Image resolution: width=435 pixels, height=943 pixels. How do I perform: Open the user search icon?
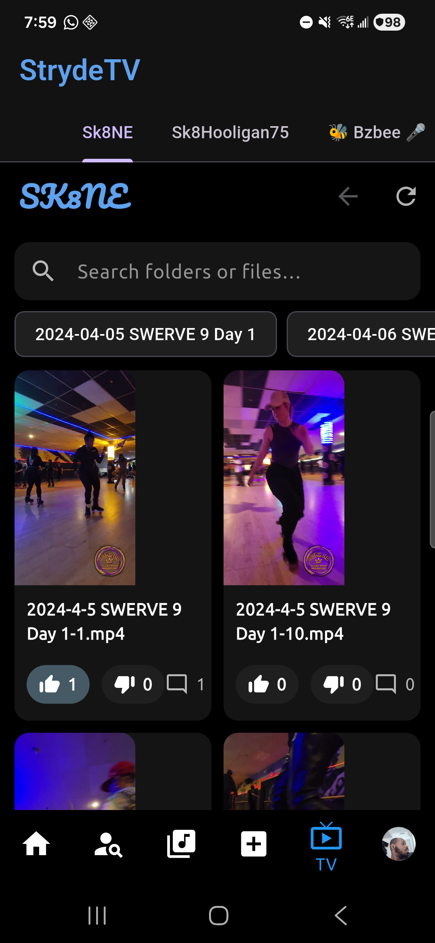(x=108, y=843)
